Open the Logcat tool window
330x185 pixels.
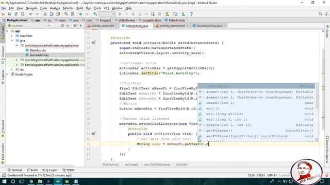[50, 170]
